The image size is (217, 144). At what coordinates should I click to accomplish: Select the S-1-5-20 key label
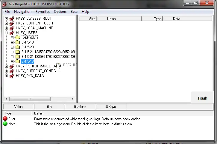click(28, 47)
